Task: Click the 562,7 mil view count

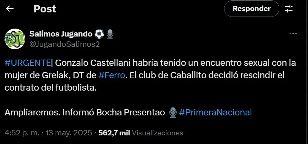Action: click(114, 133)
